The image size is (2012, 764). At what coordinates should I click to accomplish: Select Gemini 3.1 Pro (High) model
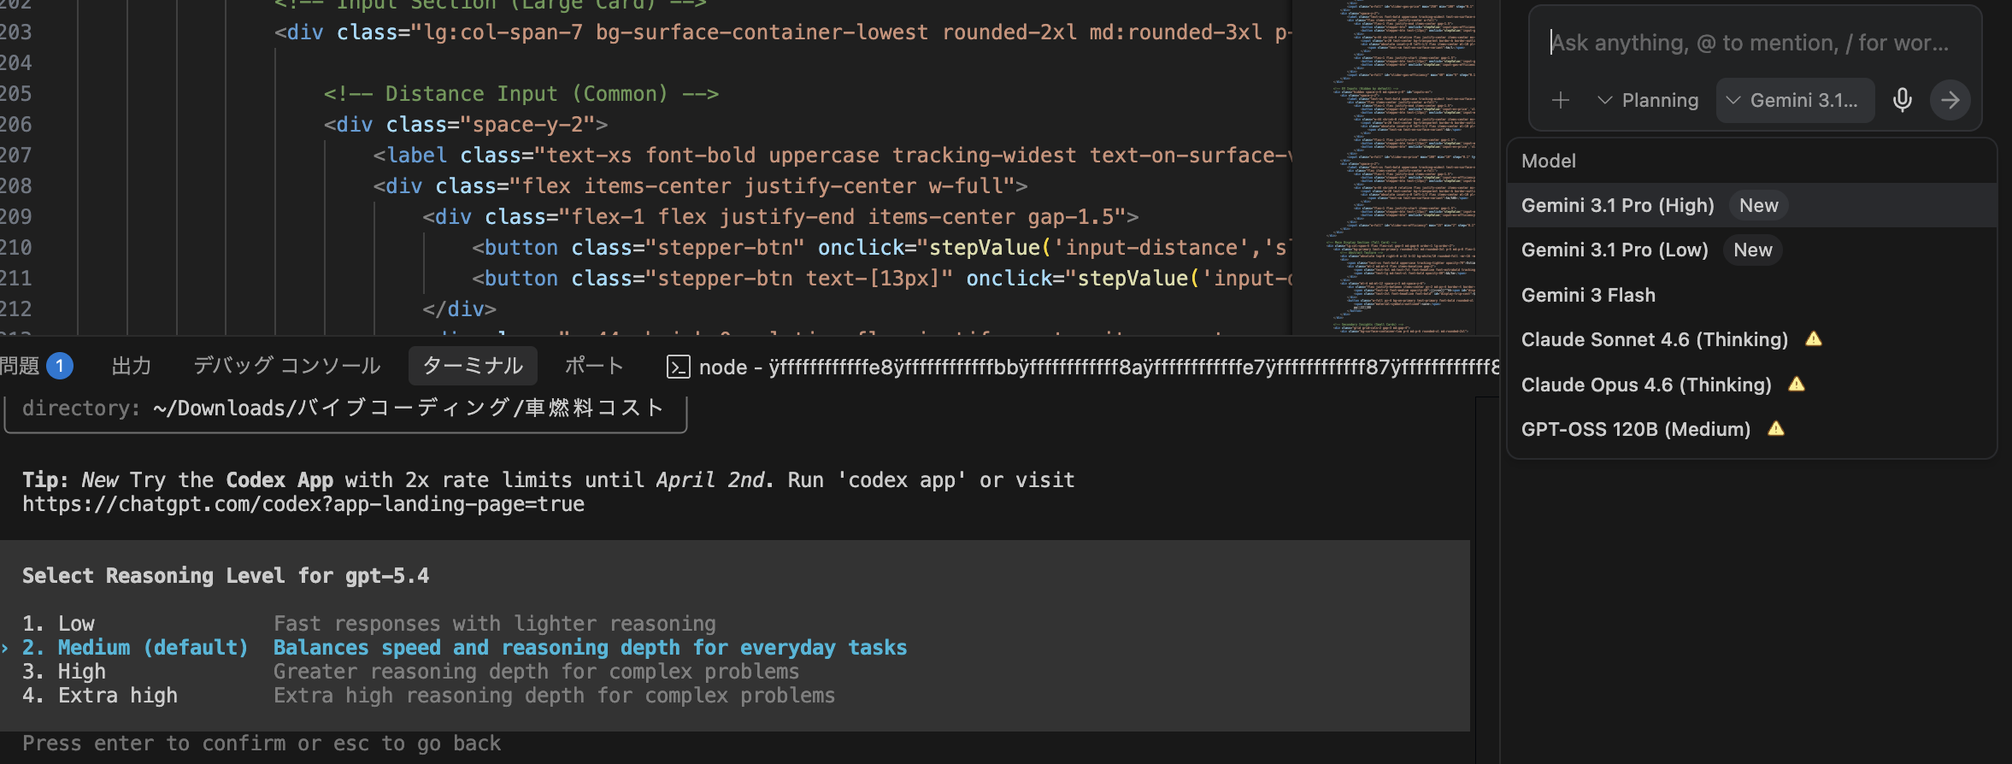tap(1617, 205)
